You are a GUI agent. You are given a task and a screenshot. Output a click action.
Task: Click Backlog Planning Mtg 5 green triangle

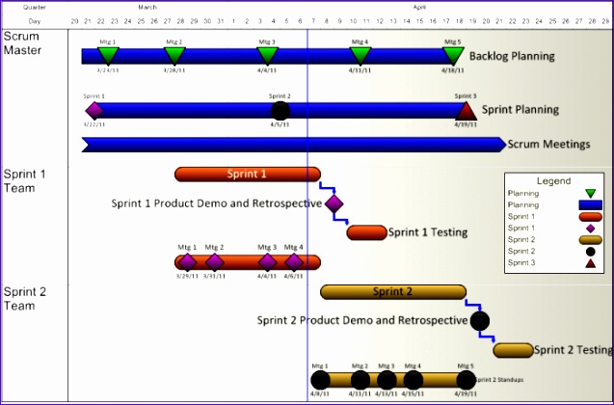[453, 56]
